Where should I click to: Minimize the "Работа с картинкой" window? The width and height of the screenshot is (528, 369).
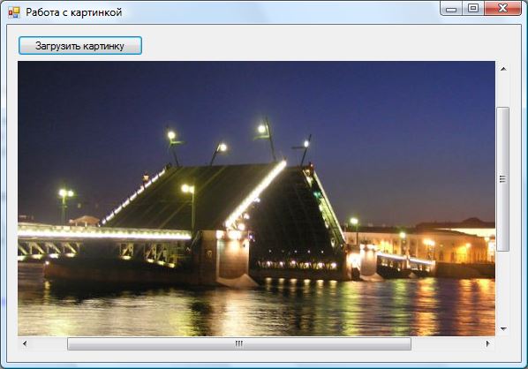[451, 8]
